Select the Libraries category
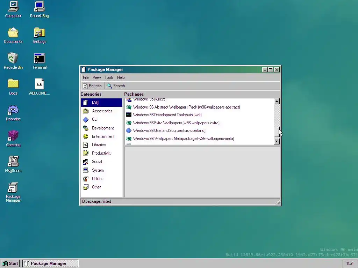The height and width of the screenshot is (268, 358). [x=102, y=145]
